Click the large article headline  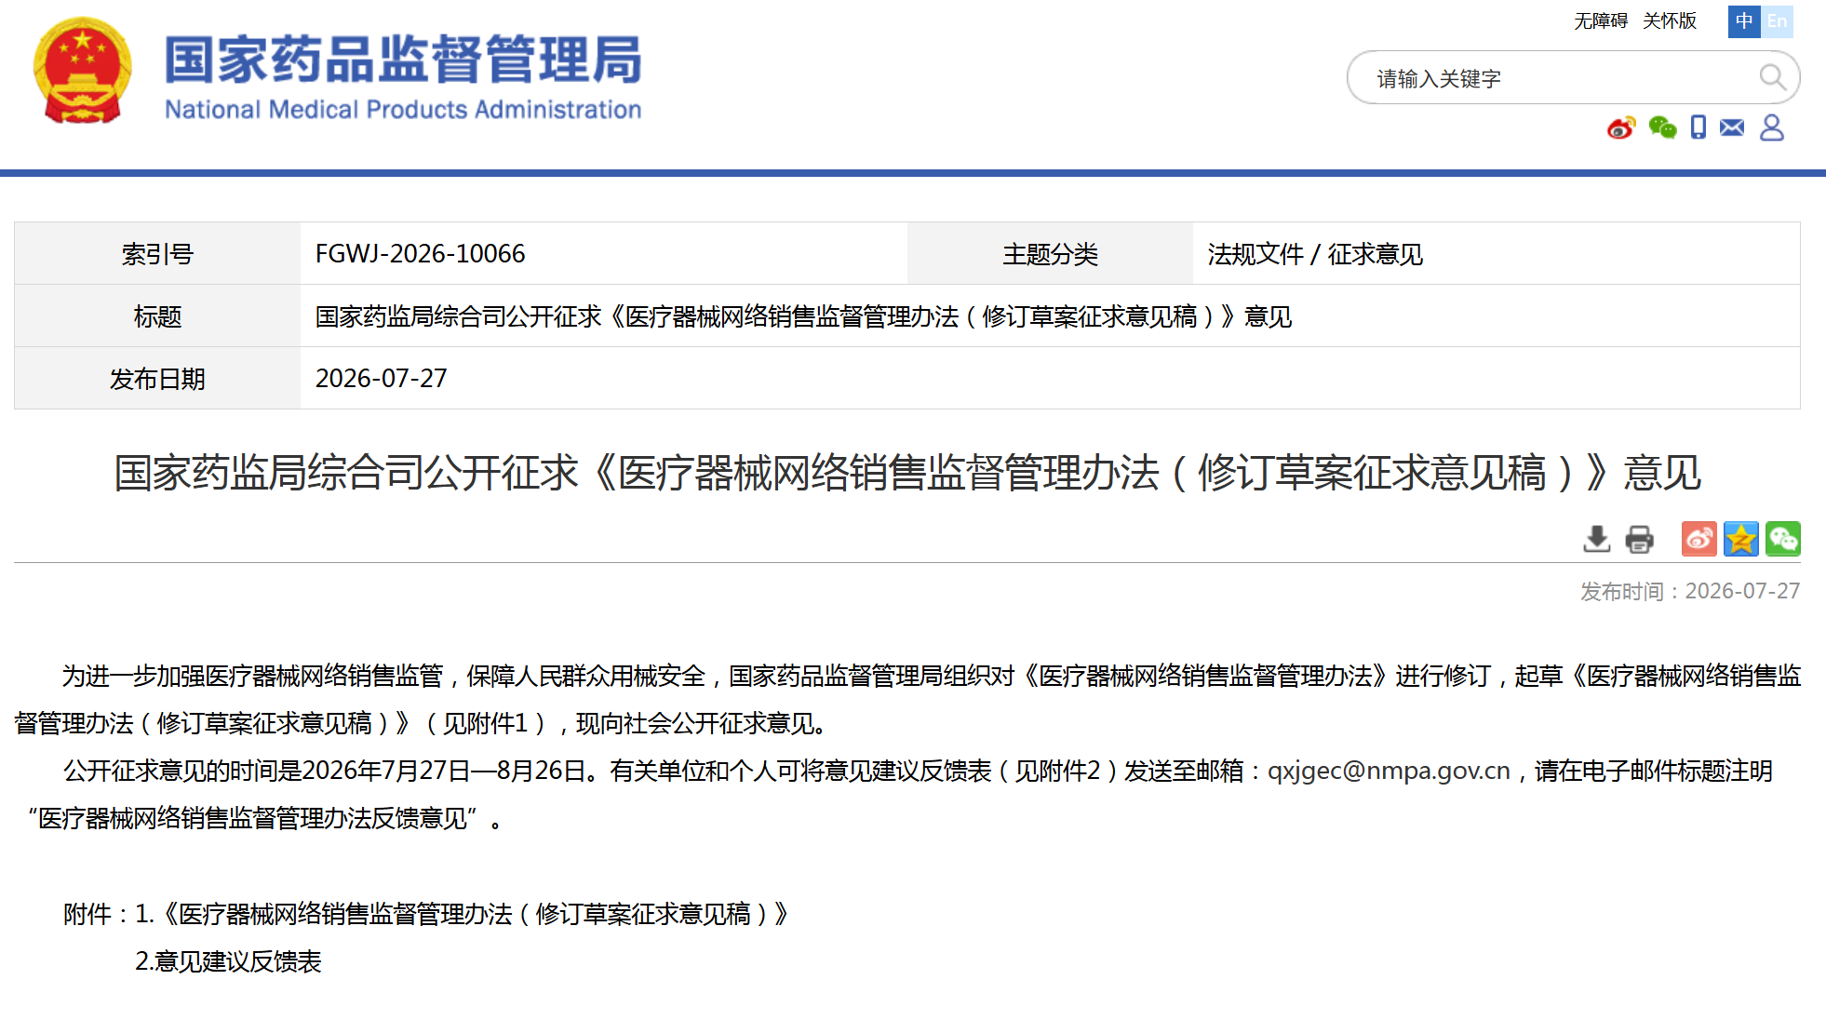click(x=907, y=473)
